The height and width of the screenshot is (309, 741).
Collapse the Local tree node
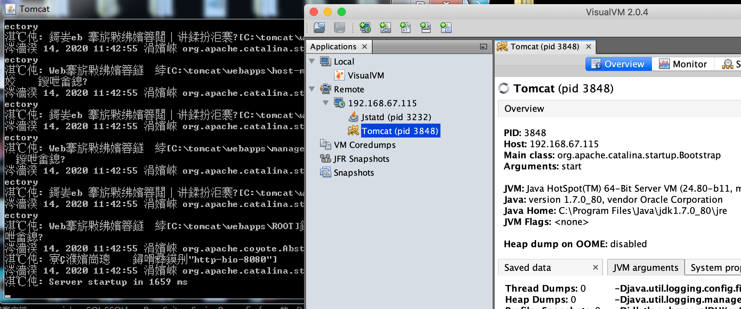[312, 61]
